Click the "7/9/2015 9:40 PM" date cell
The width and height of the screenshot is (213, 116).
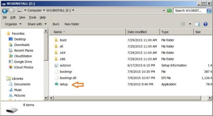coord(140,84)
